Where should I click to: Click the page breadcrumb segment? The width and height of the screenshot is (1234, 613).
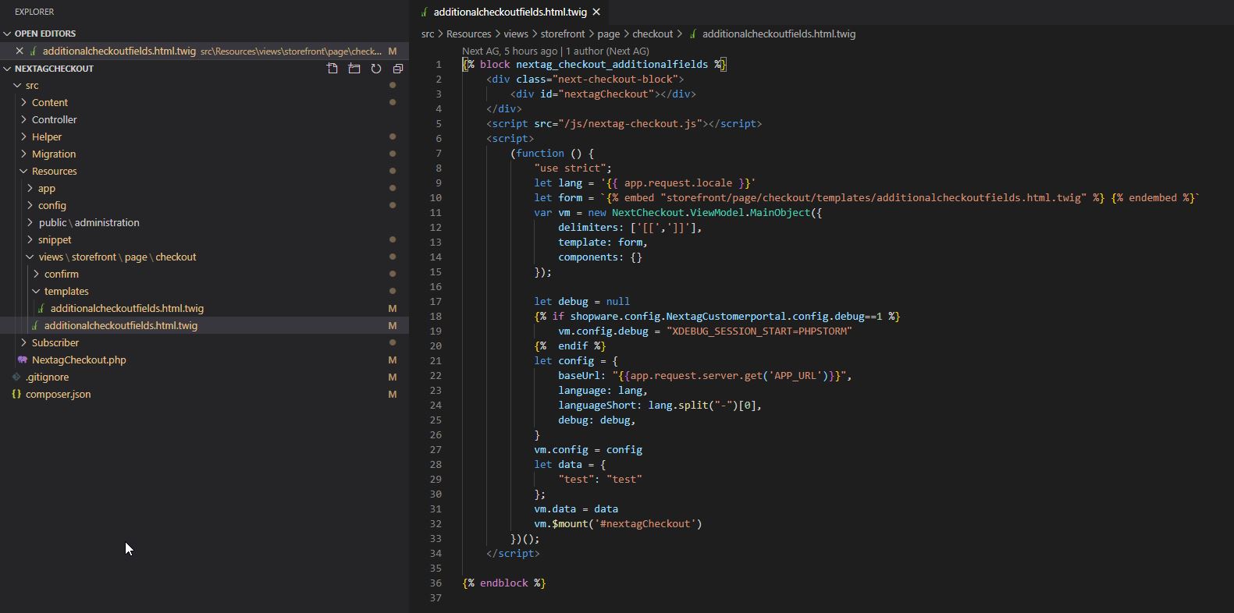click(x=609, y=34)
